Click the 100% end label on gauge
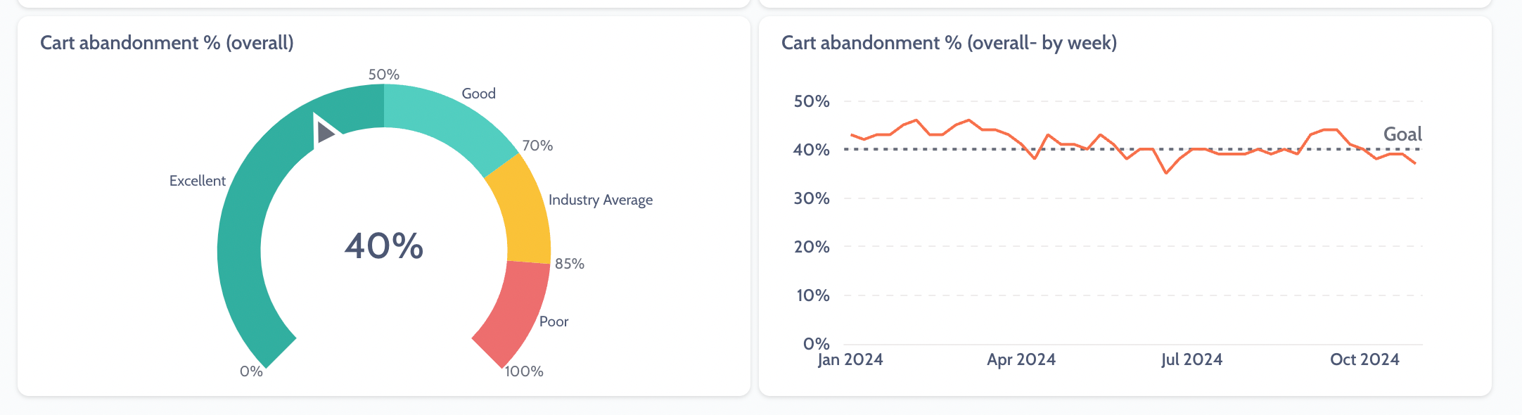Screen dimensions: 1522x415 coord(525,371)
